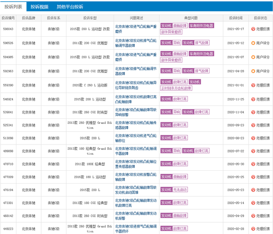
Task: Click the 发动机 异响 tag in row 539841
Action: 171,112
